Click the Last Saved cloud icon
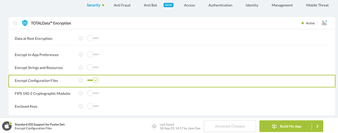This screenshot has width=338, height=133. click(x=154, y=126)
